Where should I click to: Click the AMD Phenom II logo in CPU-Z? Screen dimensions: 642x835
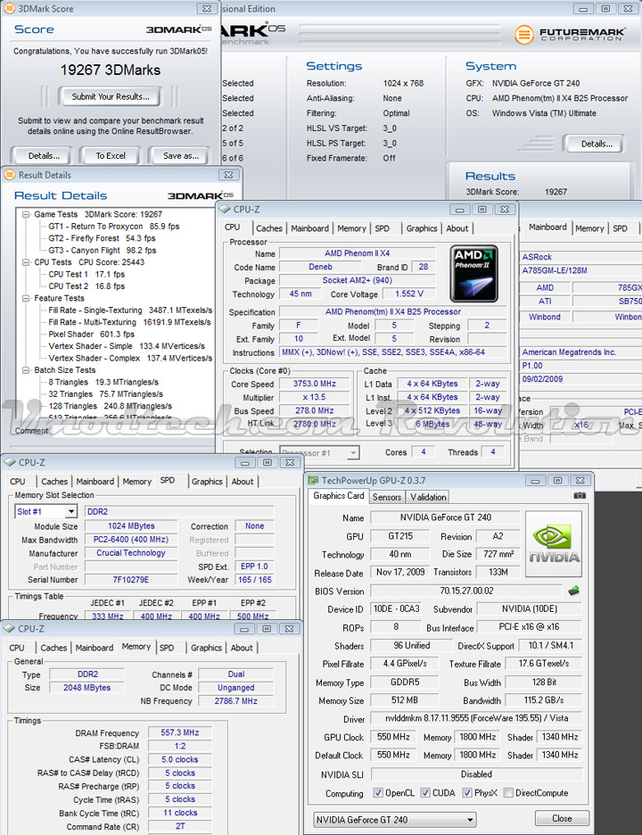[473, 273]
